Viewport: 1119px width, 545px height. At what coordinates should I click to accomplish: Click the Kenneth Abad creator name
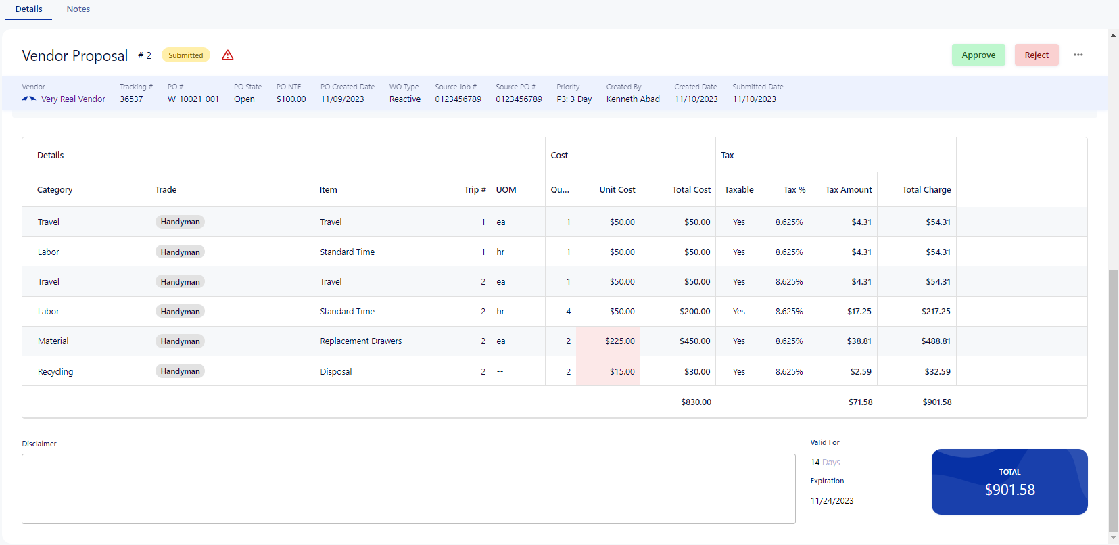(x=633, y=99)
